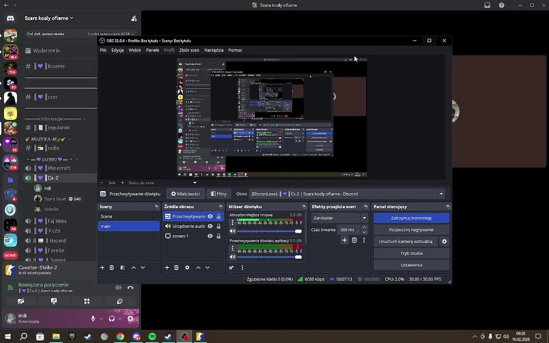The height and width of the screenshot is (343, 549).
Task: Open Panele menu in OBS
Action: [152, 50]
